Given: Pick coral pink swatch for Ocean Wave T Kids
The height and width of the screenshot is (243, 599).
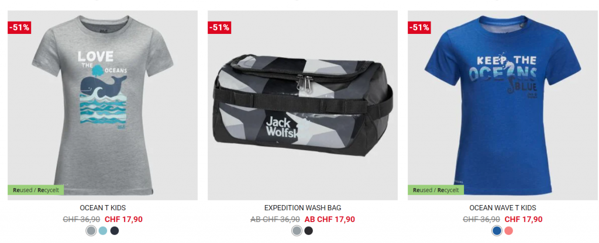Looking at the screenshot, I should click(x=508, y=231).
